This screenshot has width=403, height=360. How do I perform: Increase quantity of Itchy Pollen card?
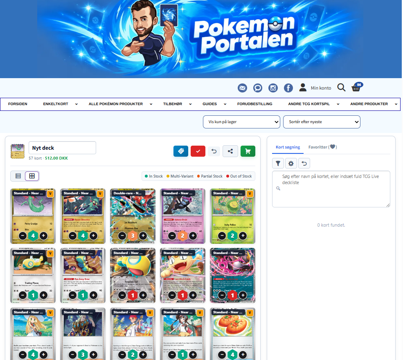(x=243, y=235)
